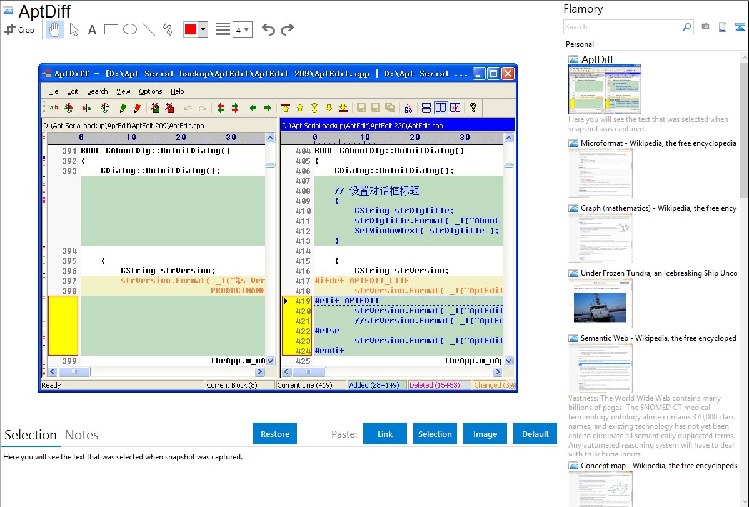Open the color picker dropdown arrow

(x=203, y=29)
